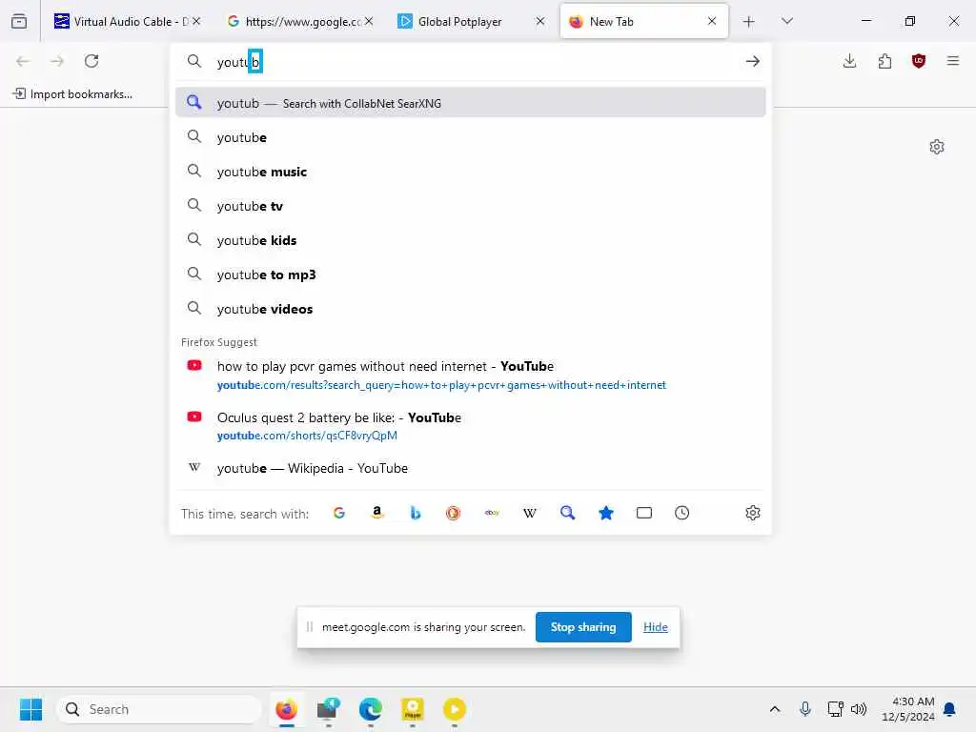The width and height of the screenshot is (976, 732).
Task: Search this time with Google
Action: coord(339,513)
